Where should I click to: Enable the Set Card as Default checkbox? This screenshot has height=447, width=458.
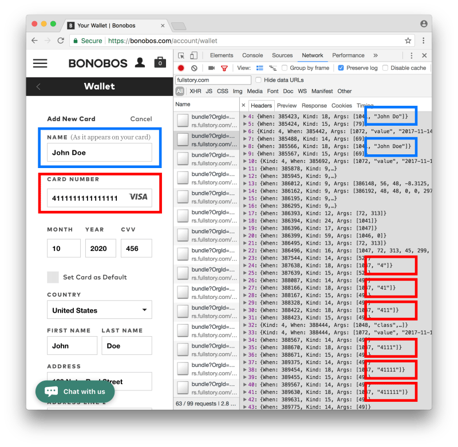pyautogui.click(x=53, y=277)
